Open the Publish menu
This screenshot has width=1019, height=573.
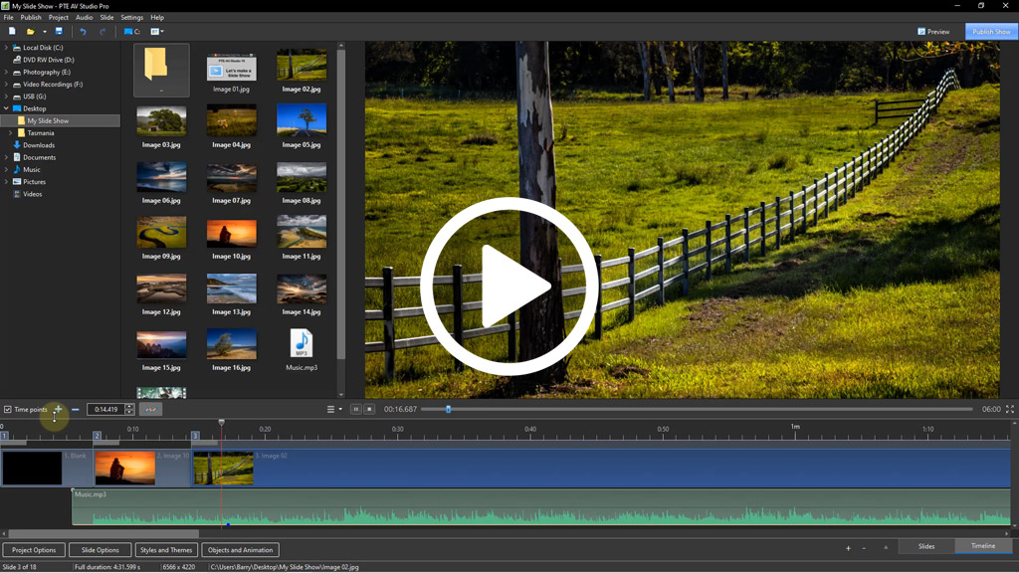31,18
